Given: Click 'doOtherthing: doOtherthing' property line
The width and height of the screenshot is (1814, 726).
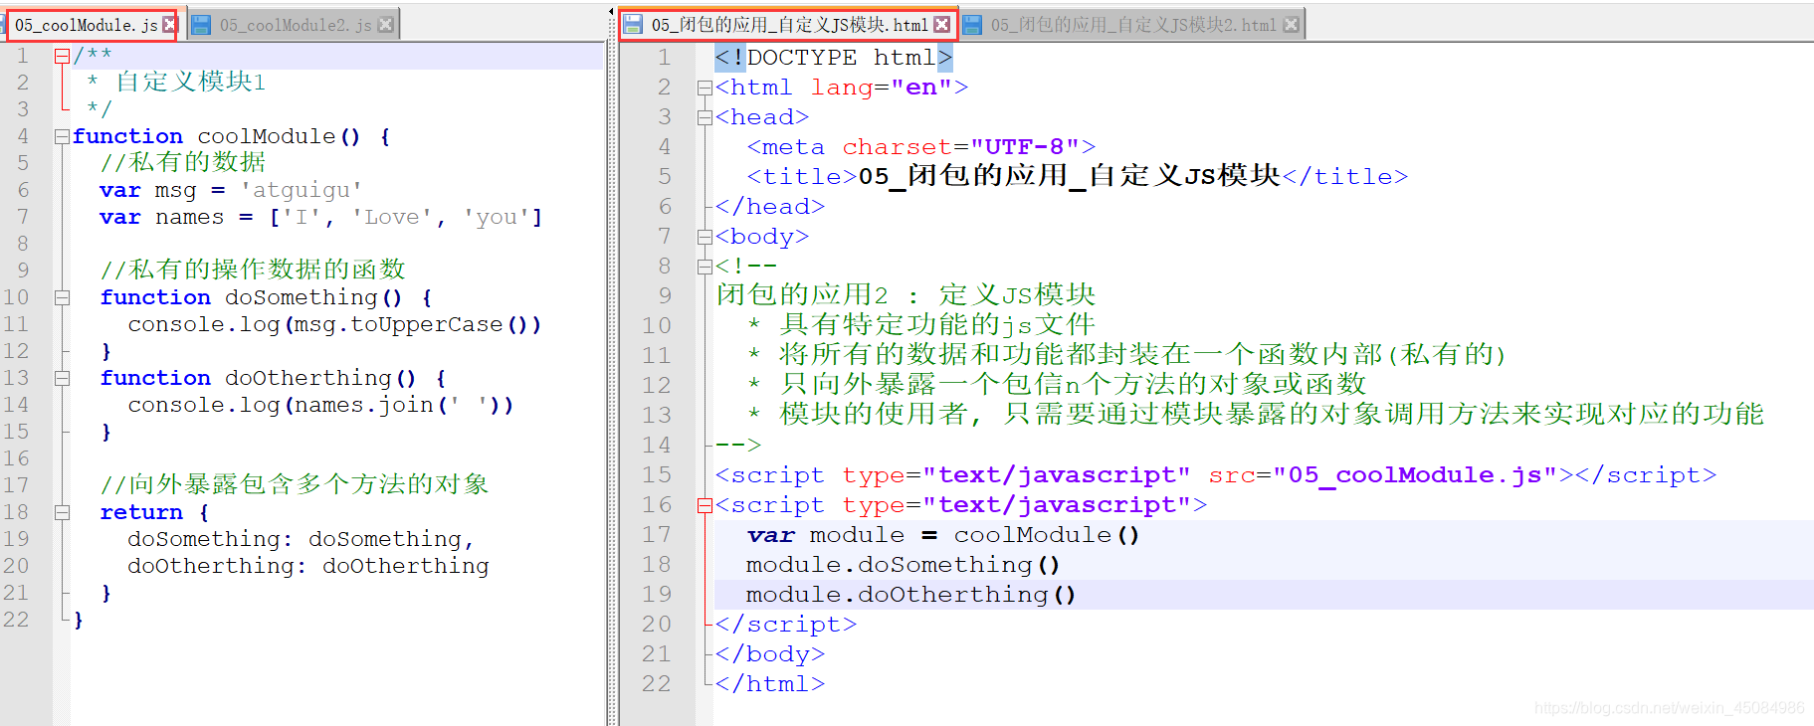Looking at the screenshot, I should pyautogui.click(x=308, y=566).
